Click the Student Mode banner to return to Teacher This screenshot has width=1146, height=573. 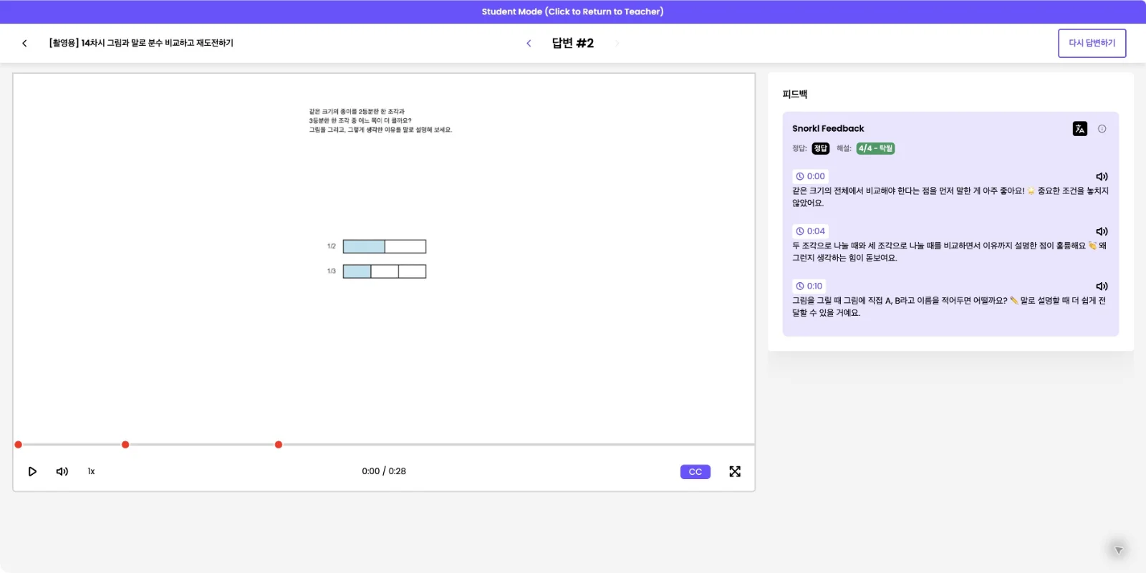coord(573,11)
